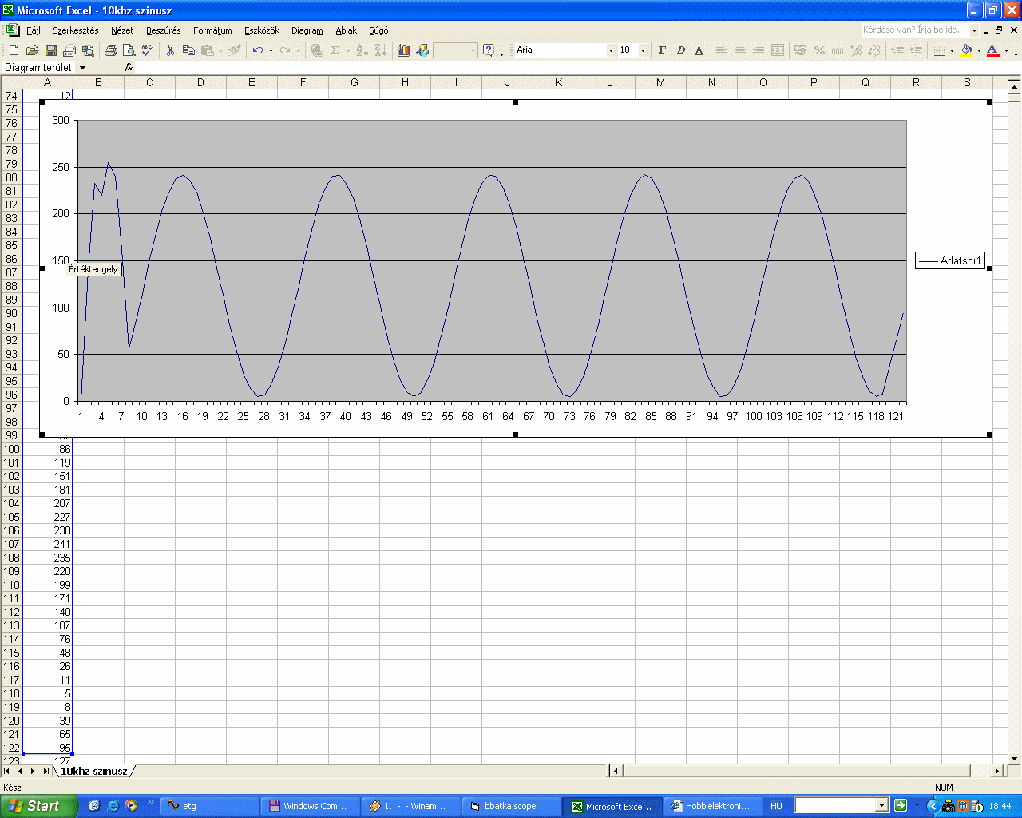Open print preview from the toolbar

coord(129,50)
